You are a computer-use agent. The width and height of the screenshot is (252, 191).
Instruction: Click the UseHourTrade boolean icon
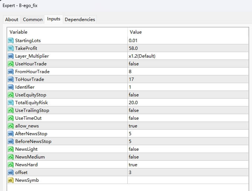[10, 64]
